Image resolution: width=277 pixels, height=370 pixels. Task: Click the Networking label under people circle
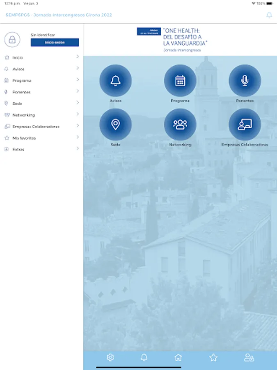[180, 144]
